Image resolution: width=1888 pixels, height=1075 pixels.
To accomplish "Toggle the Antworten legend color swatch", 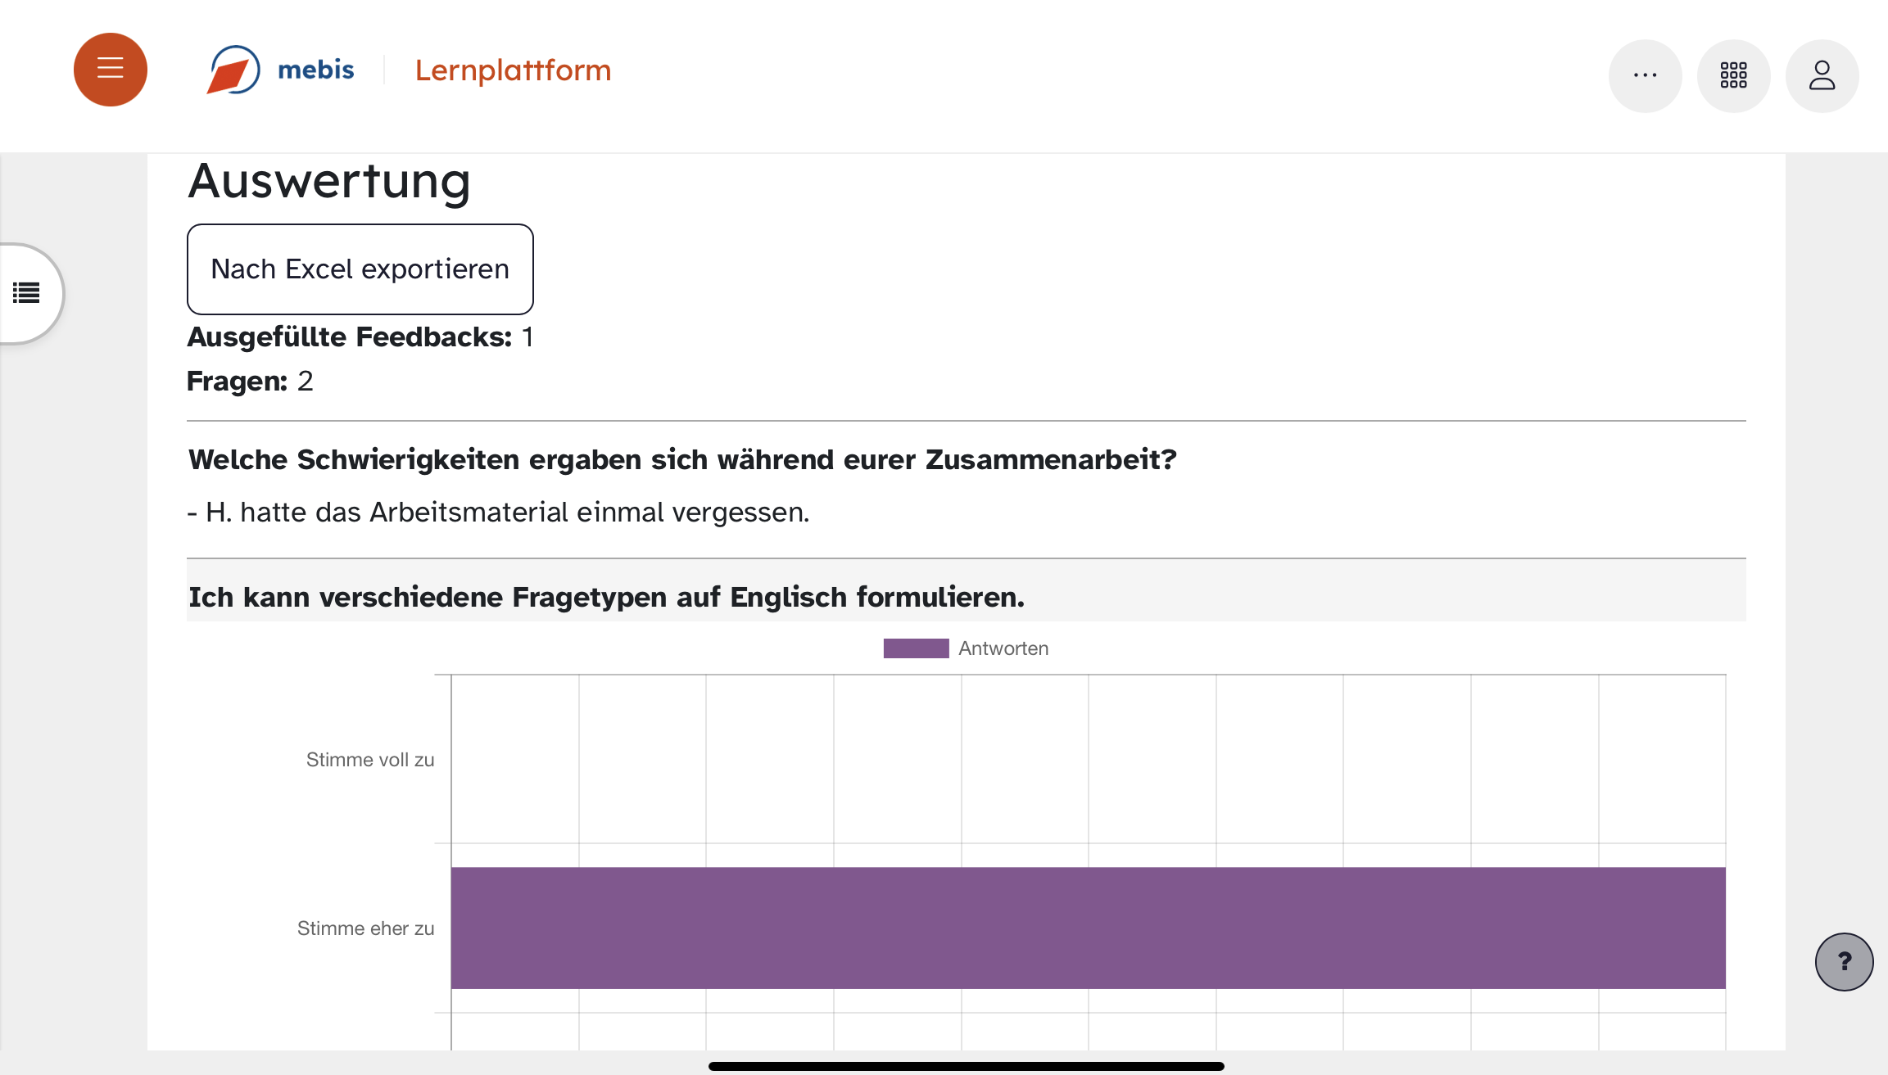I will [x=916, y=648].
